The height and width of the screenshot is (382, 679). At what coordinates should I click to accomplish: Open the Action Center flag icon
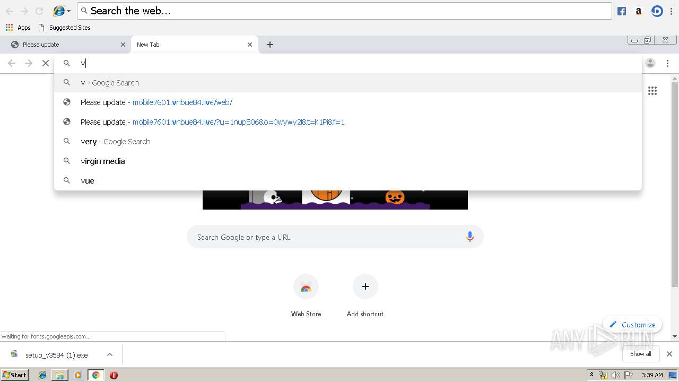[629, 375]
